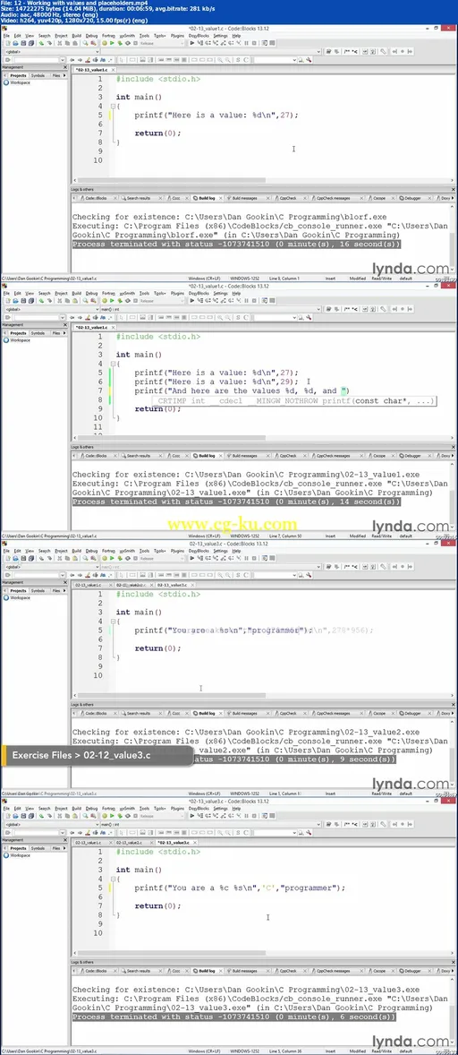Open the Release build target dropdown, first frame
Viewport: 458px width, 1055px height.
(x=161, y=43)
